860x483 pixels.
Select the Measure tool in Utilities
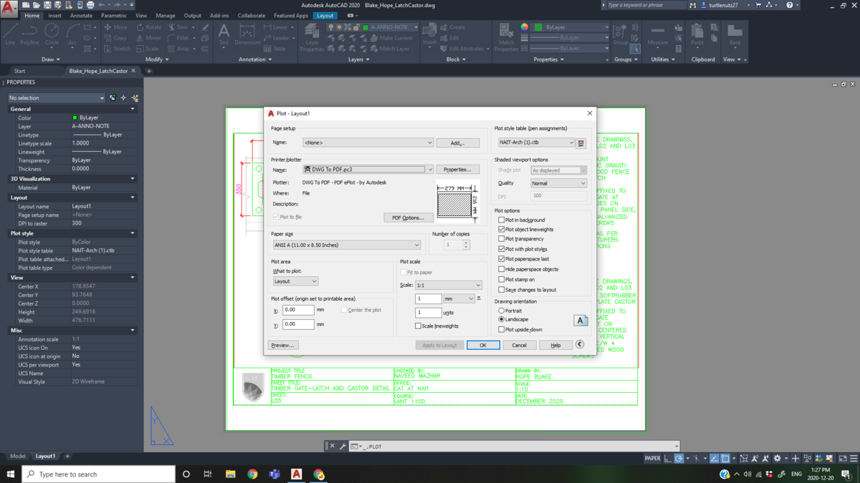pos(657,36)
